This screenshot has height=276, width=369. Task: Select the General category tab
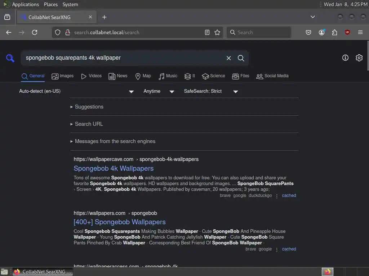pos(33,76)
